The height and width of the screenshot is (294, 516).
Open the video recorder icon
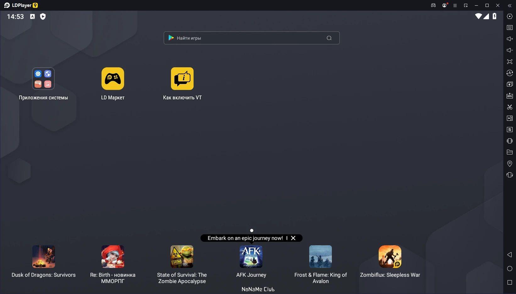coord(510,118)
